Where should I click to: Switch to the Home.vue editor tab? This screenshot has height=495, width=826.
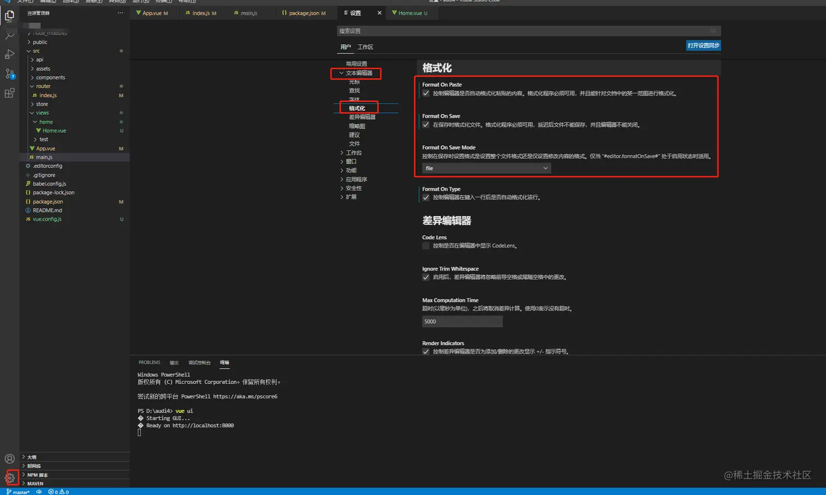[412, 13]
